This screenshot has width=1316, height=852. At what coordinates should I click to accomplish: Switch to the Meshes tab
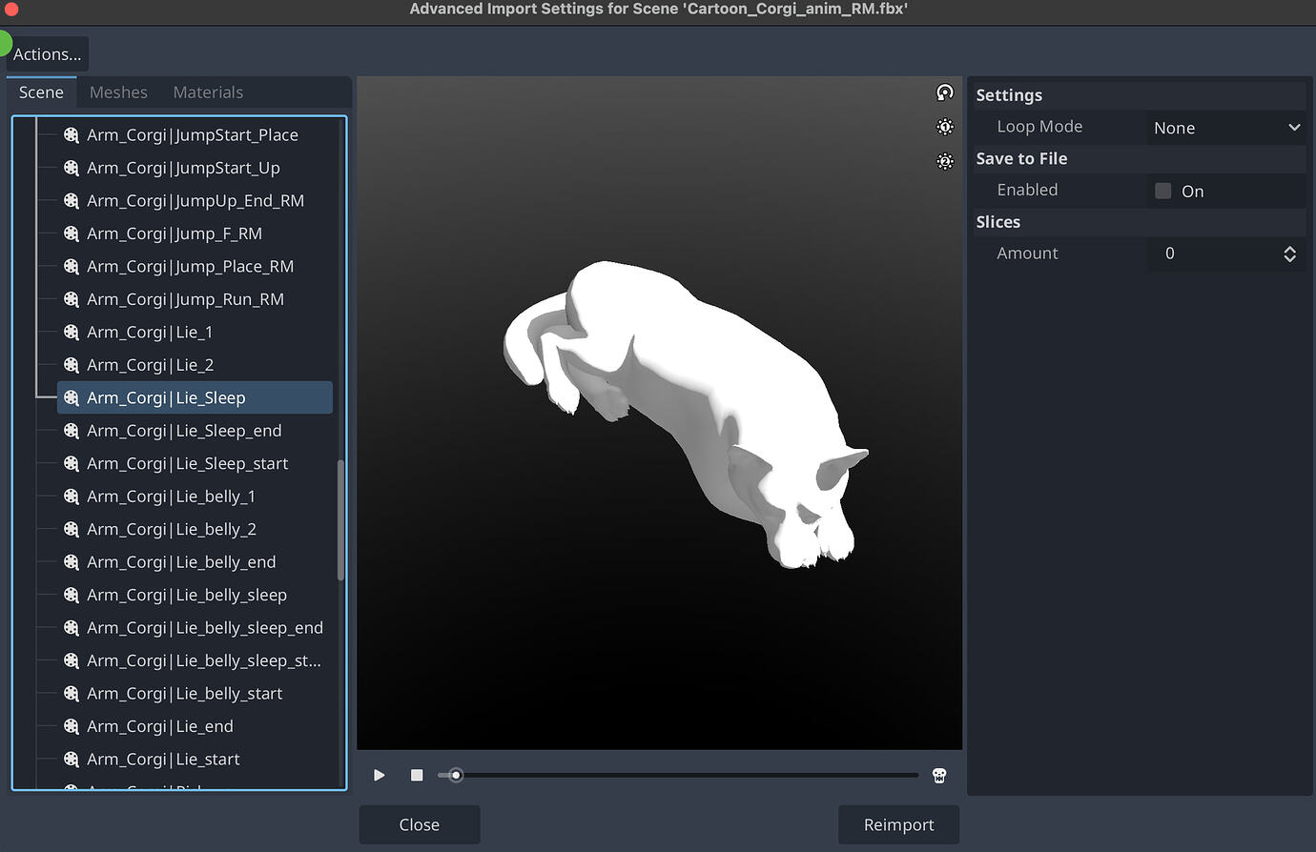(118, 91)
